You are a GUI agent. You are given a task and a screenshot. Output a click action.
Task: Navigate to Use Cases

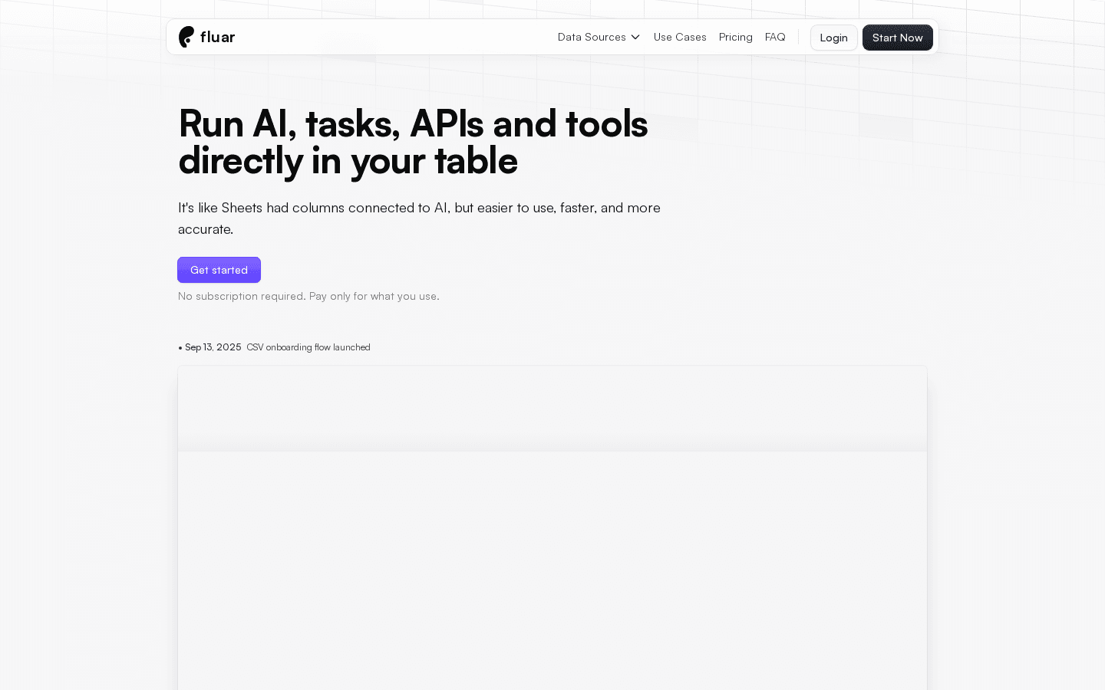[x=680, y=37]
